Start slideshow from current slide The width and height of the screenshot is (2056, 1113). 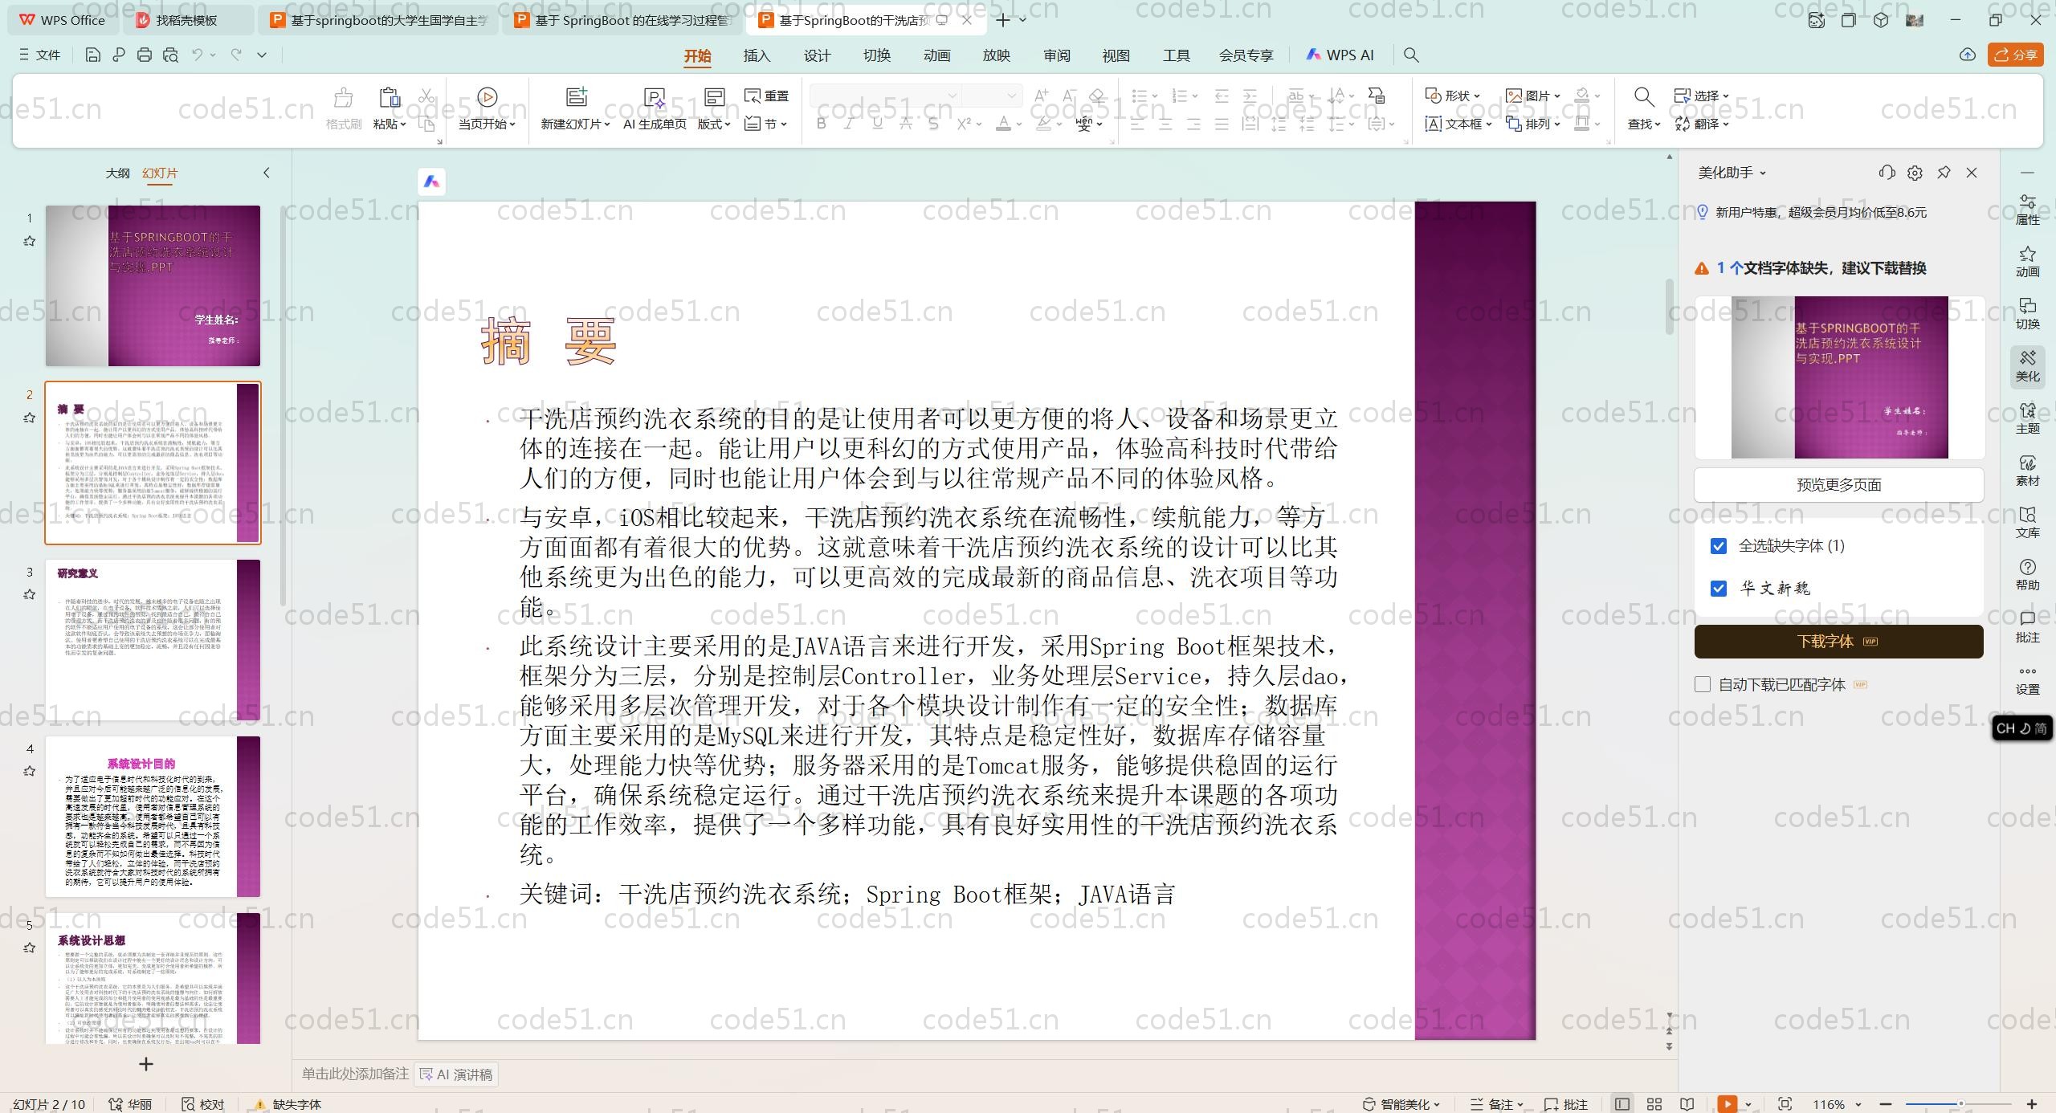click(x=487, y=97)
